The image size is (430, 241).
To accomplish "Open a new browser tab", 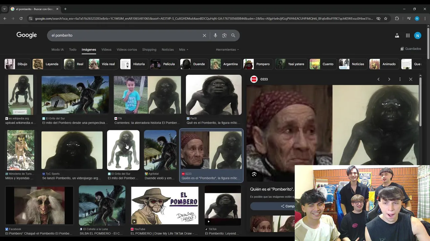I will pos(65,9).
